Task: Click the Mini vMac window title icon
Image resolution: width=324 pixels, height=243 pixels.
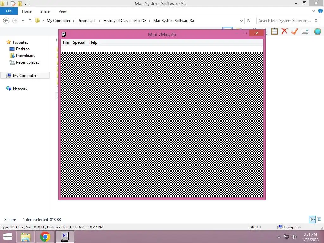Action: point(64,34)
